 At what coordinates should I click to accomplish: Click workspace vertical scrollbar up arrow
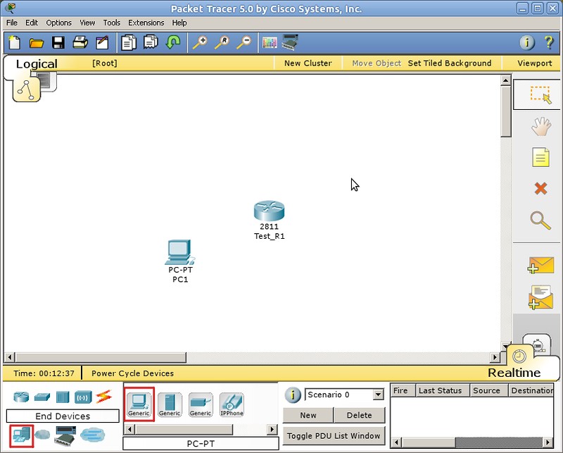click(505, 80)
